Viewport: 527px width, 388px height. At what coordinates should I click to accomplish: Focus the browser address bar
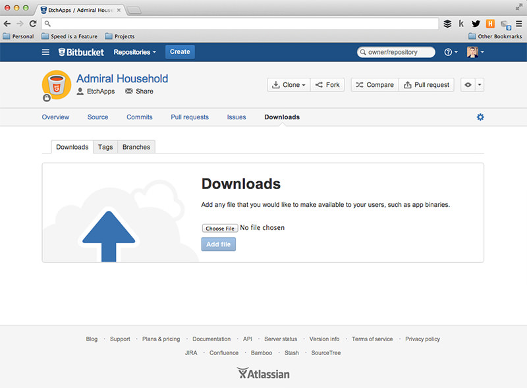click(x=240, y=24)
